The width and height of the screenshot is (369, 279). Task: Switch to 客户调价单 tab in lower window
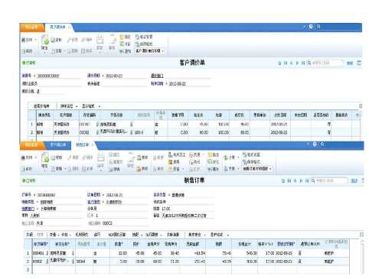point(58,144)
